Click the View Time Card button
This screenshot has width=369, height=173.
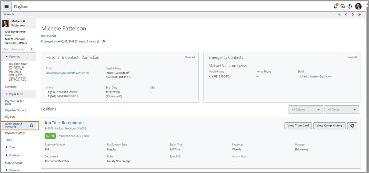click(298, 125)
